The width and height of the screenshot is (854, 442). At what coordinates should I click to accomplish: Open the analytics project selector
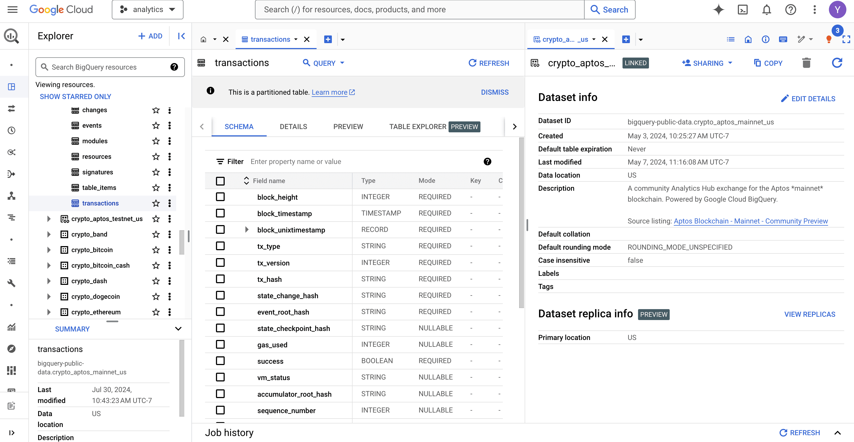coord(148,10)
